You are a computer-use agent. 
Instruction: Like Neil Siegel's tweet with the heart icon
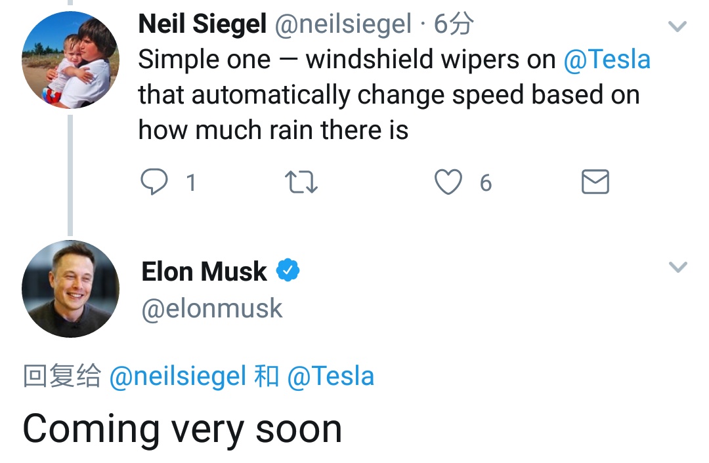448,182
